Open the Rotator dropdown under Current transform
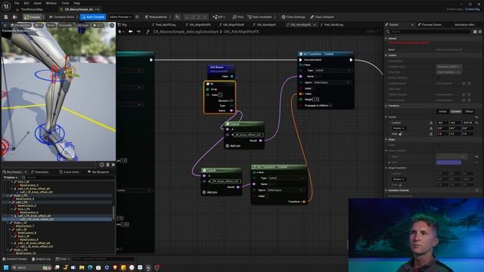Image resolution: width=484 pixels, height=272 pixels. 399,128
